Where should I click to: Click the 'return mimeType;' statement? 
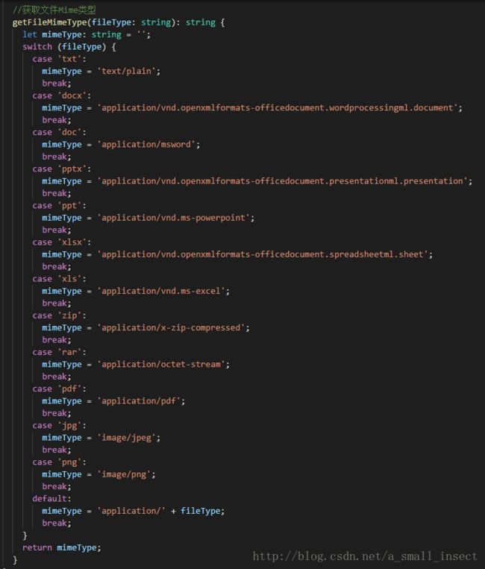point(62,547)
